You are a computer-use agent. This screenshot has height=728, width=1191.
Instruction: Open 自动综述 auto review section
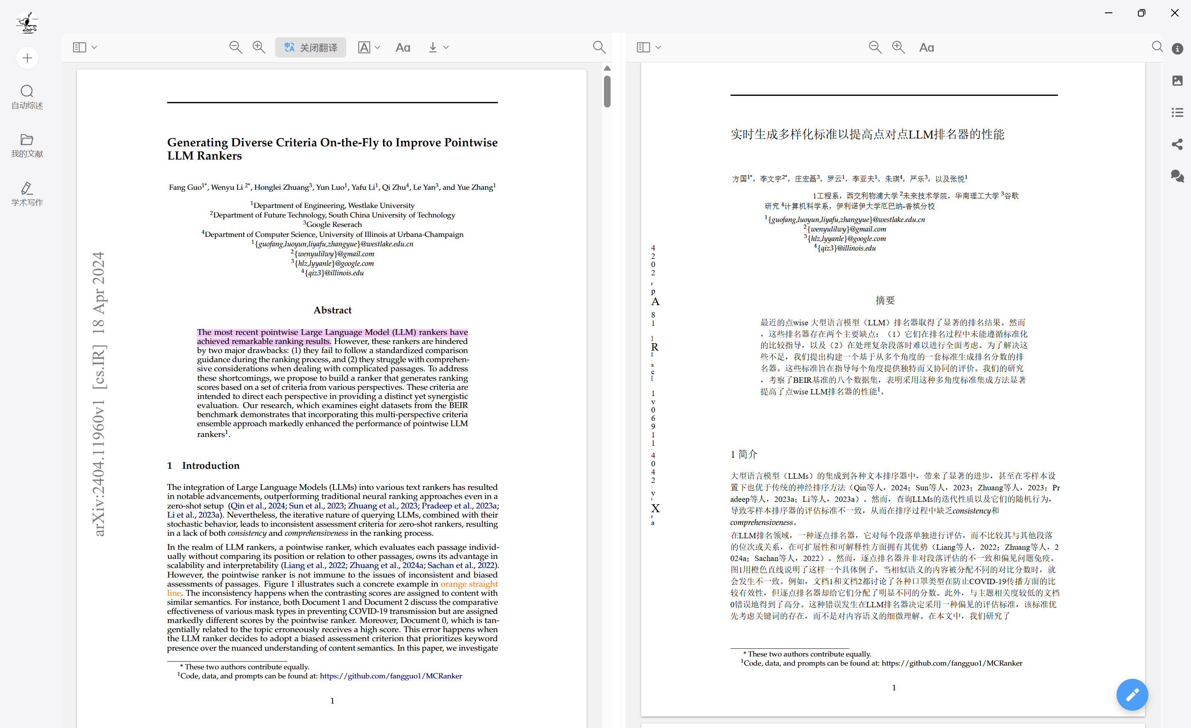(x=27, y=97)
